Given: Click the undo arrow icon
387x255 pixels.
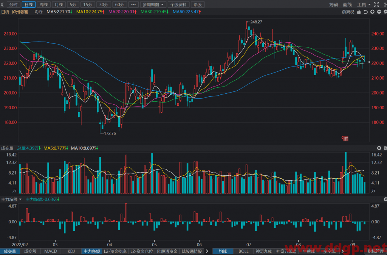Looking at the screenshot, I should [x=365, y=12].
